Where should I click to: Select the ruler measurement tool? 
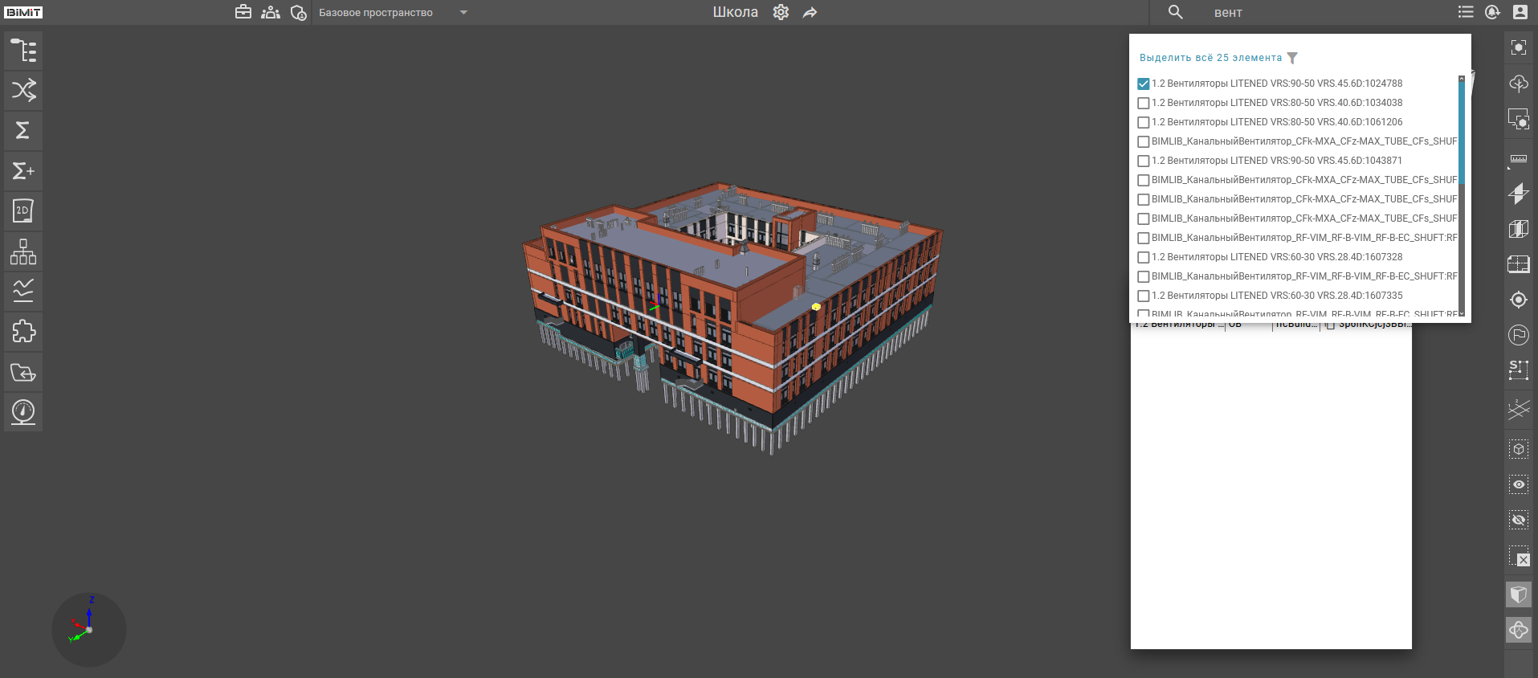click(1518, 159)
